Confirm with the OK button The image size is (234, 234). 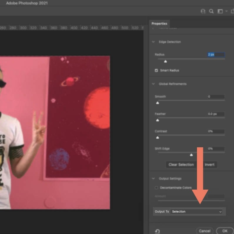[225, 231]
